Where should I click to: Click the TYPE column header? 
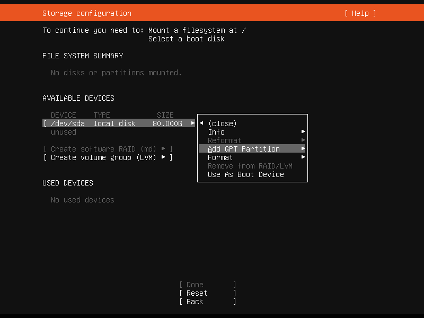(x=102, y=115)
